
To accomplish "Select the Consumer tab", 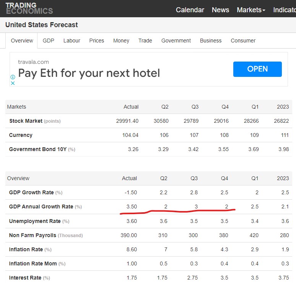I will pos(243,41).
